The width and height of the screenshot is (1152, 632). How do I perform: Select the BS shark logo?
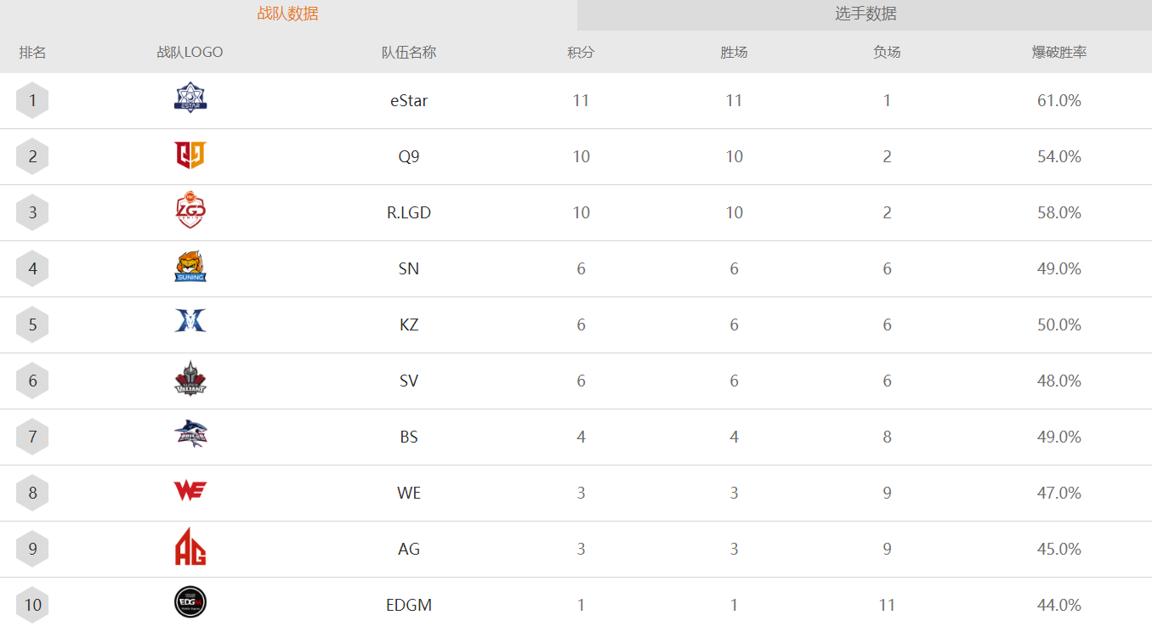(190, 434)
